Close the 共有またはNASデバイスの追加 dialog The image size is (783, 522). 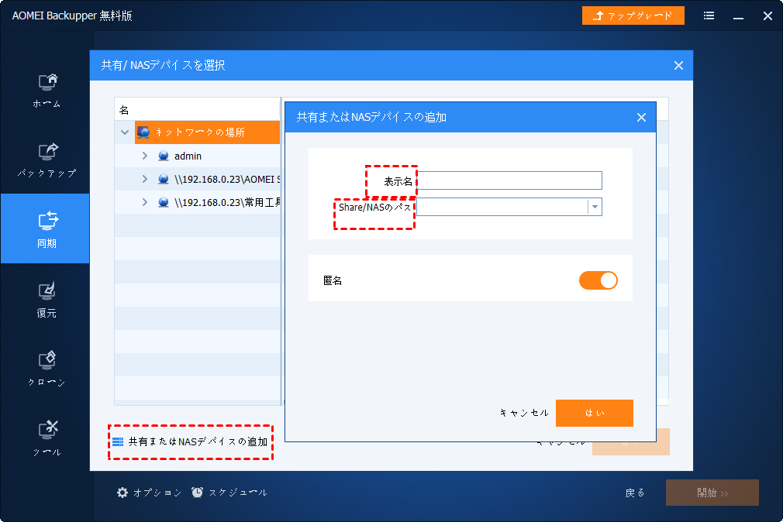pos(642,117)
